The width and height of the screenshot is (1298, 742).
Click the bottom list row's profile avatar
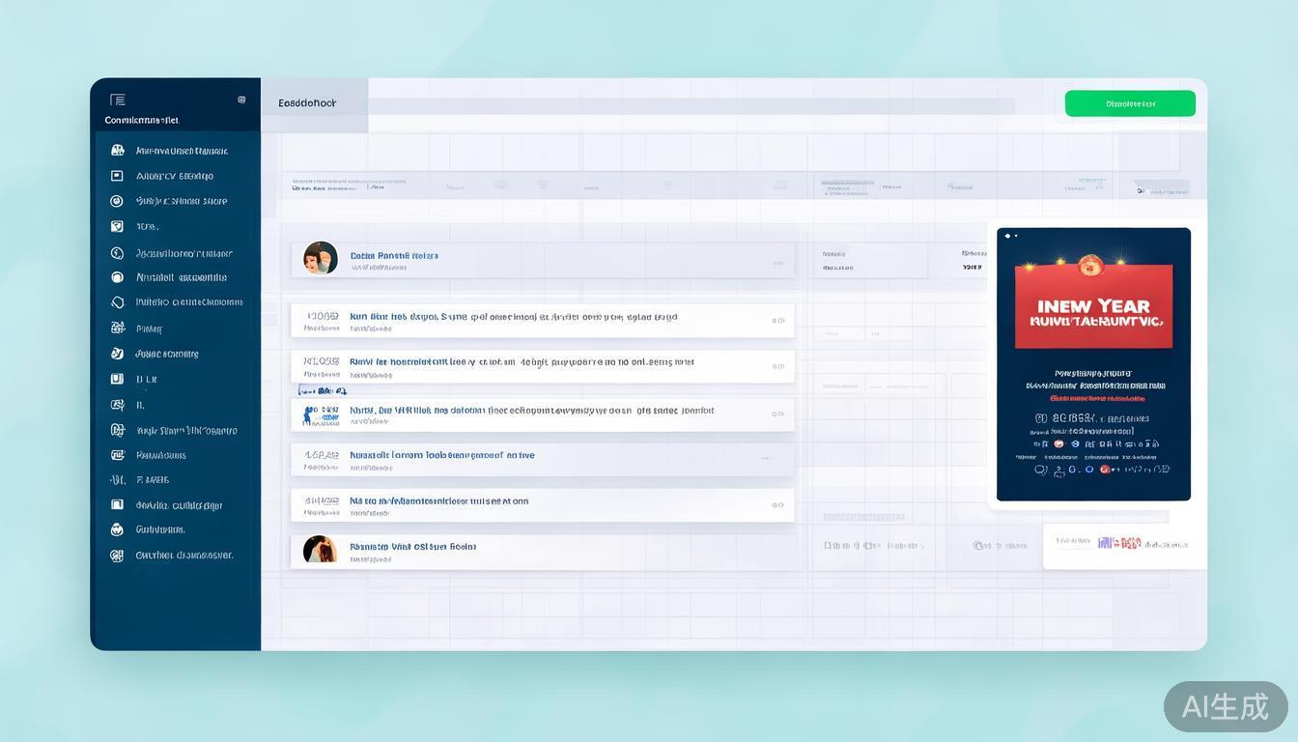tap(321, 550)
